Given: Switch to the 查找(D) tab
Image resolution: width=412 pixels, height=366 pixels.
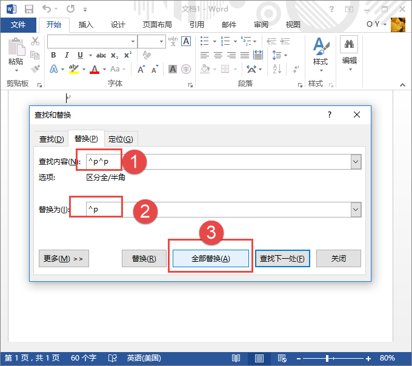Looking at the screenshot, I should point(51,139).
